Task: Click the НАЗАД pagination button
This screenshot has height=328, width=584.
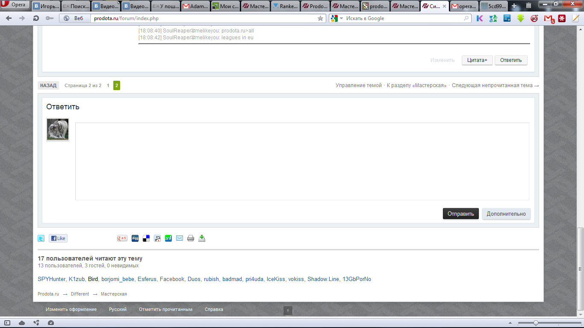Action: point(48,85)
